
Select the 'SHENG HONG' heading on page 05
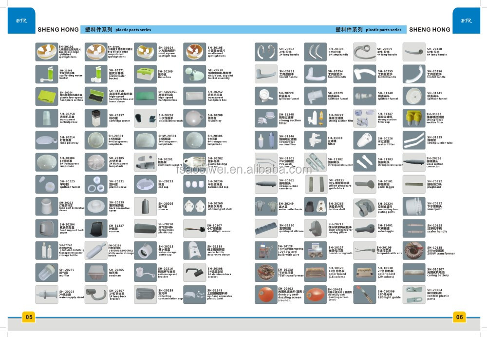[58, 30]
